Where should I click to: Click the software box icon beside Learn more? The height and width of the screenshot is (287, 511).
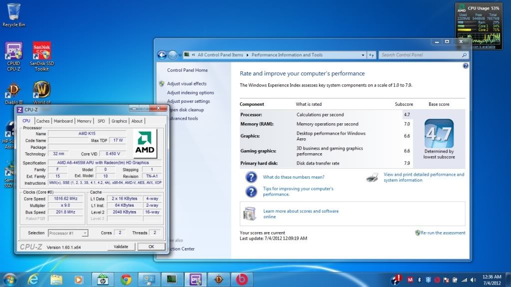[250, 214]
